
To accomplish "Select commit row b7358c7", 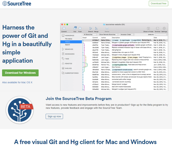I will pos(125,40).
